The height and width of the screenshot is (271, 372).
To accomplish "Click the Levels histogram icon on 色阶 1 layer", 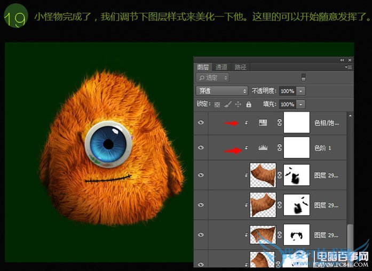I will tap(263, 148).
